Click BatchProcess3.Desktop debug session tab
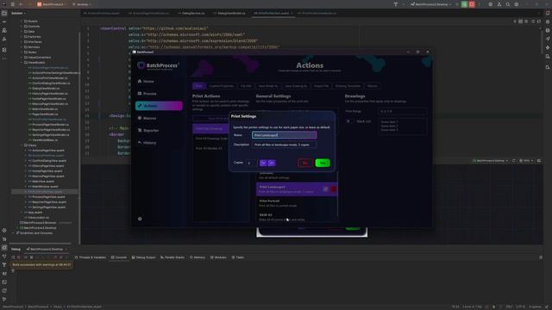 pyautogui.click(x=46, y=249)
